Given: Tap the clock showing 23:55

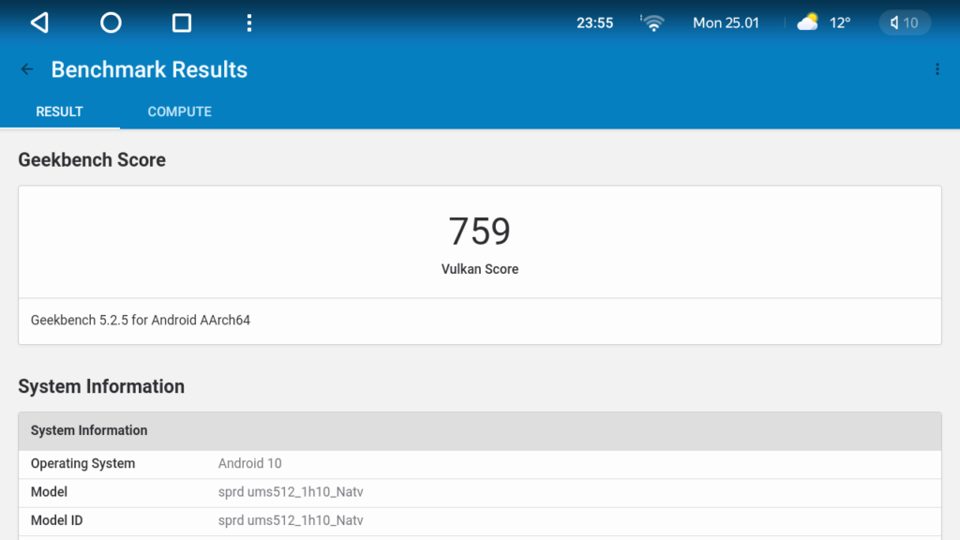Looking at the screenshot, I should point(594,22).
